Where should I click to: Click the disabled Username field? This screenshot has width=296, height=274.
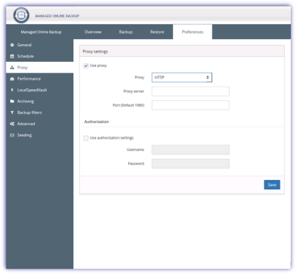tap(191, 149)
